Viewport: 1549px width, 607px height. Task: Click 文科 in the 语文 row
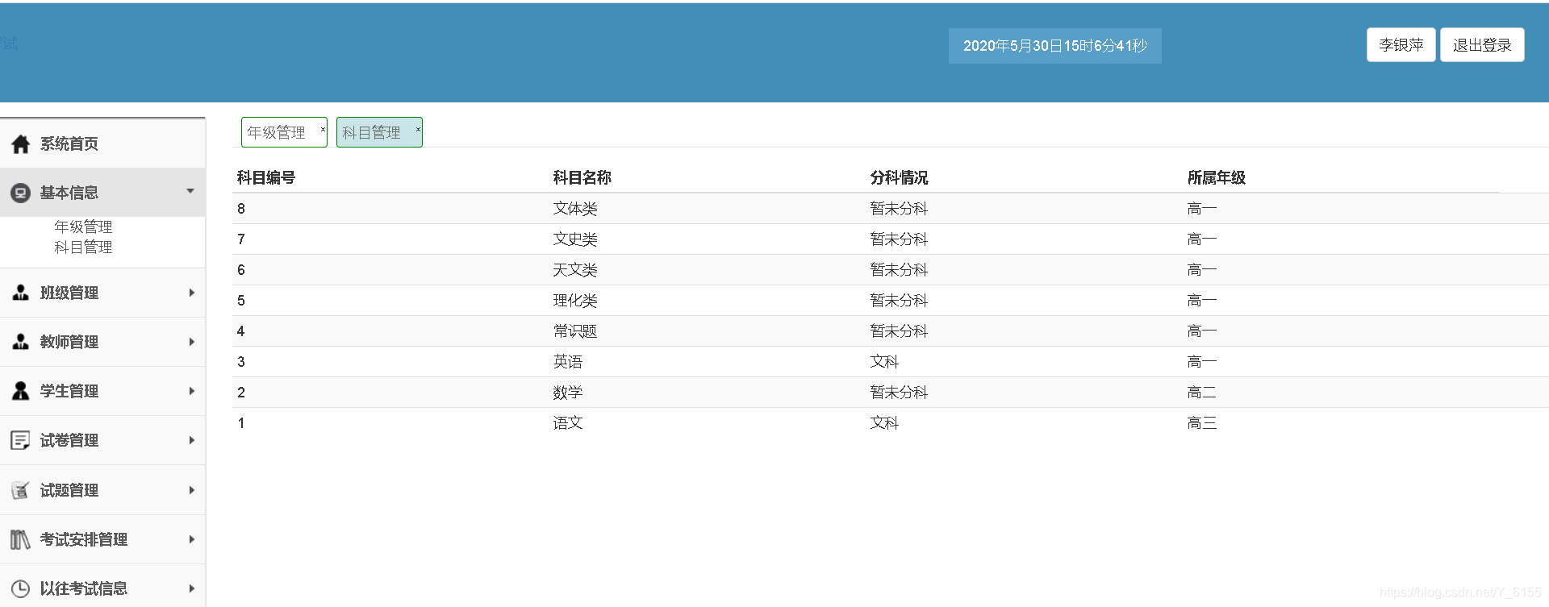tap(884, 423)
